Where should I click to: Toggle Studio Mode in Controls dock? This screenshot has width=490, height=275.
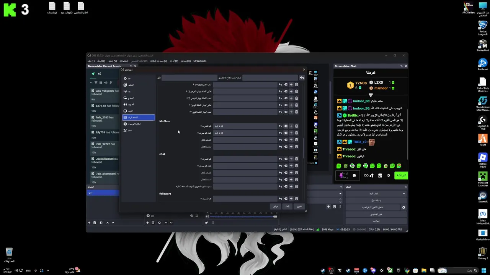coord(376,214)
